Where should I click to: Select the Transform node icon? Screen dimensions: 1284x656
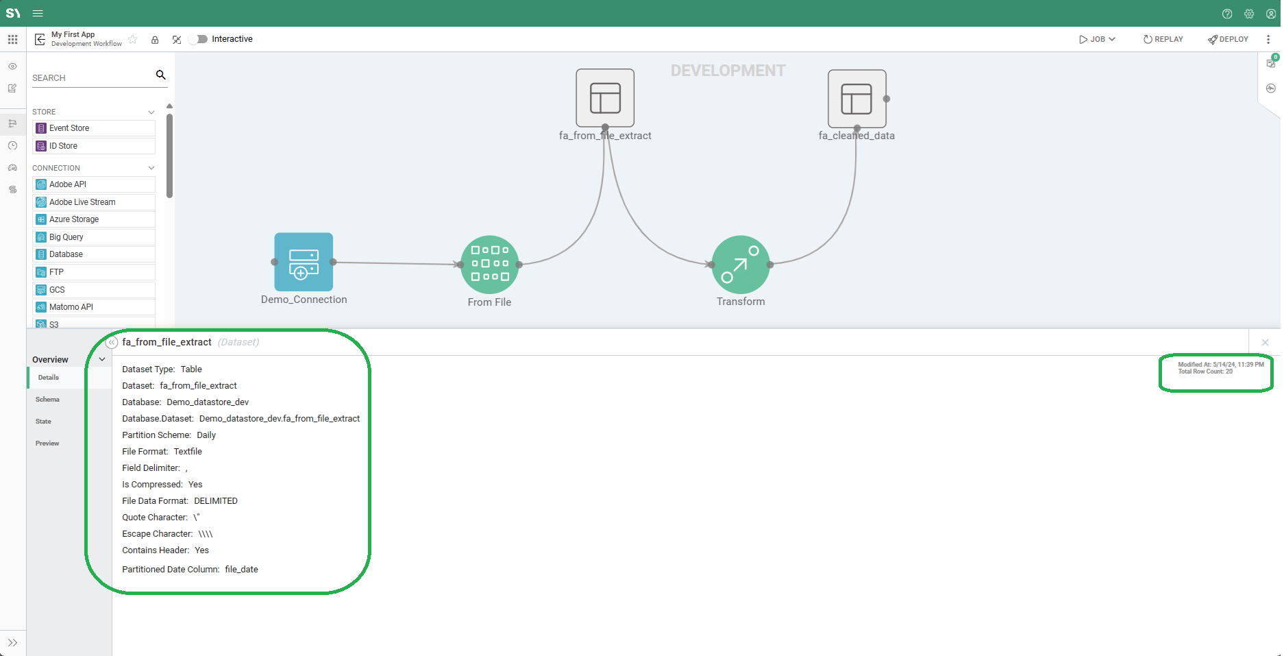(x=741, y=265)
